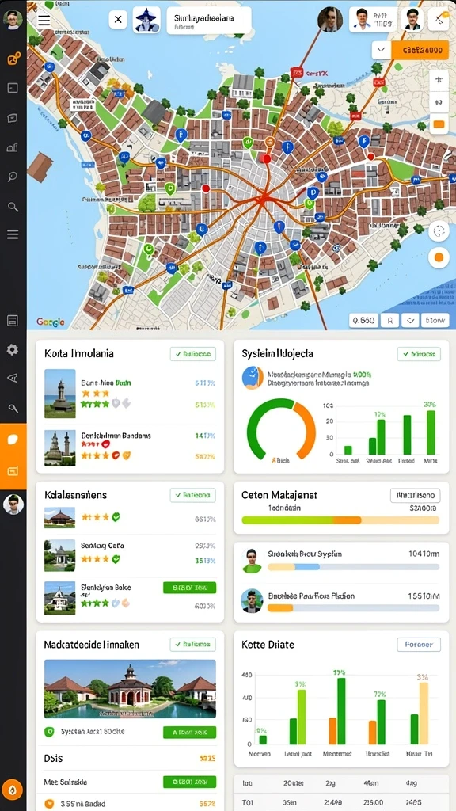The height and width of the screenshot is (811, 456).
Task: Toggle the check button on the System Ildojecla card
Action: [419, 354]
